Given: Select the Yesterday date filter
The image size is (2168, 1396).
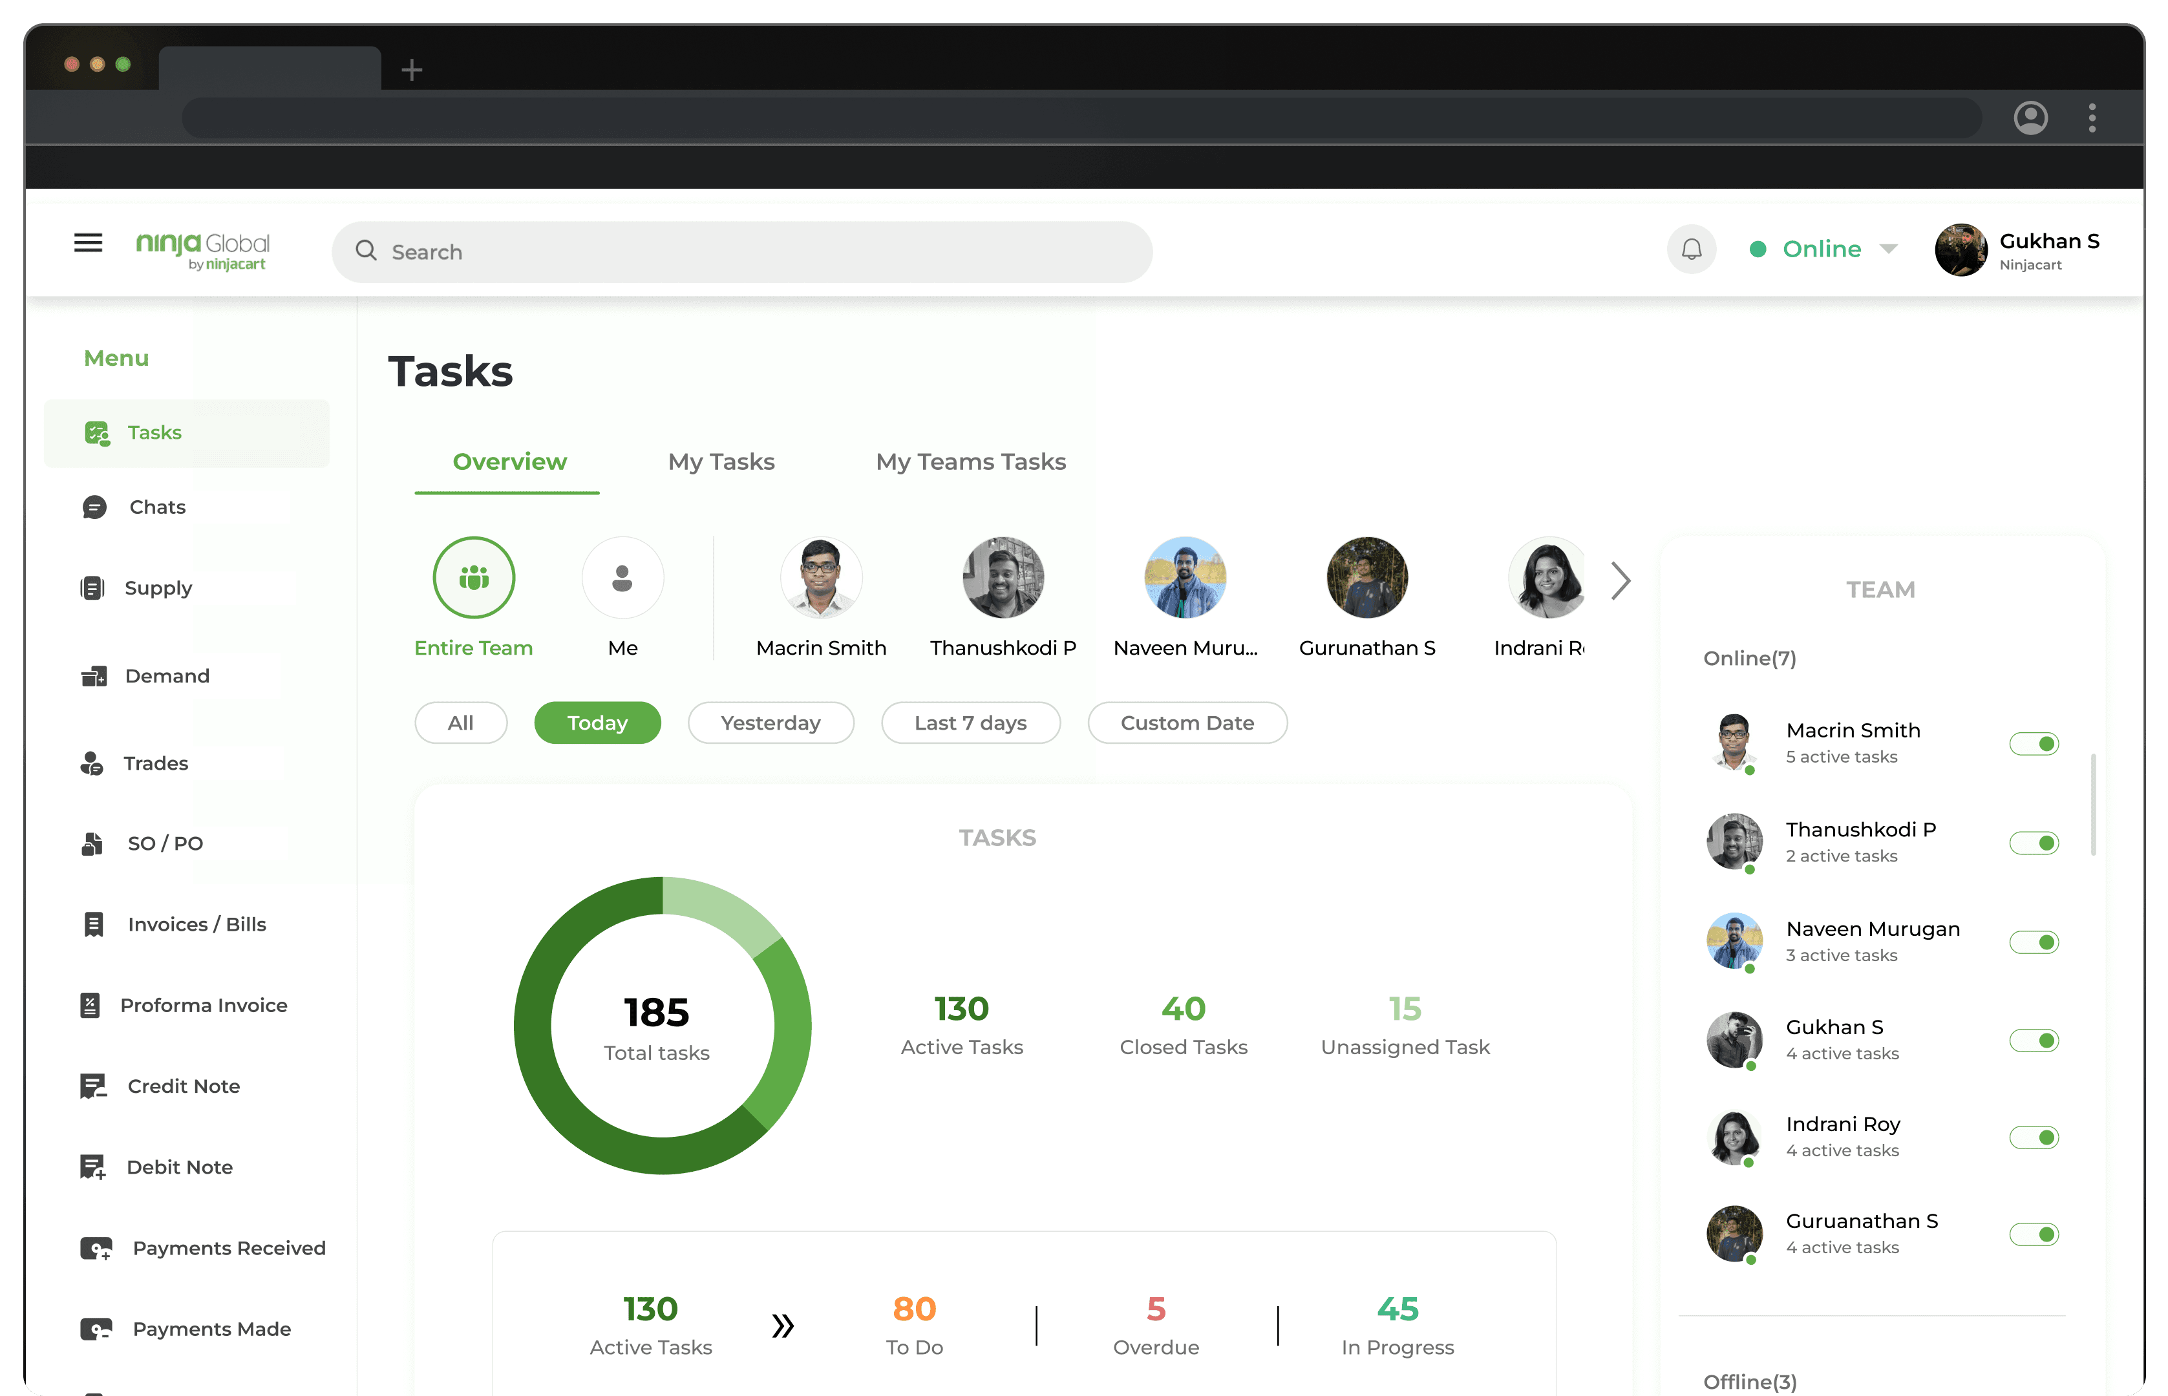Looking at the screenshot, I should tap(770, 723).
